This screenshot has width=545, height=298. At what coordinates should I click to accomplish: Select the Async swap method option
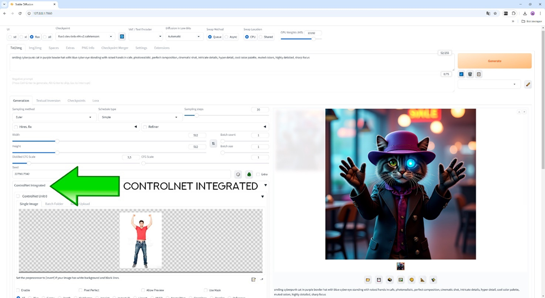point(226,37)
